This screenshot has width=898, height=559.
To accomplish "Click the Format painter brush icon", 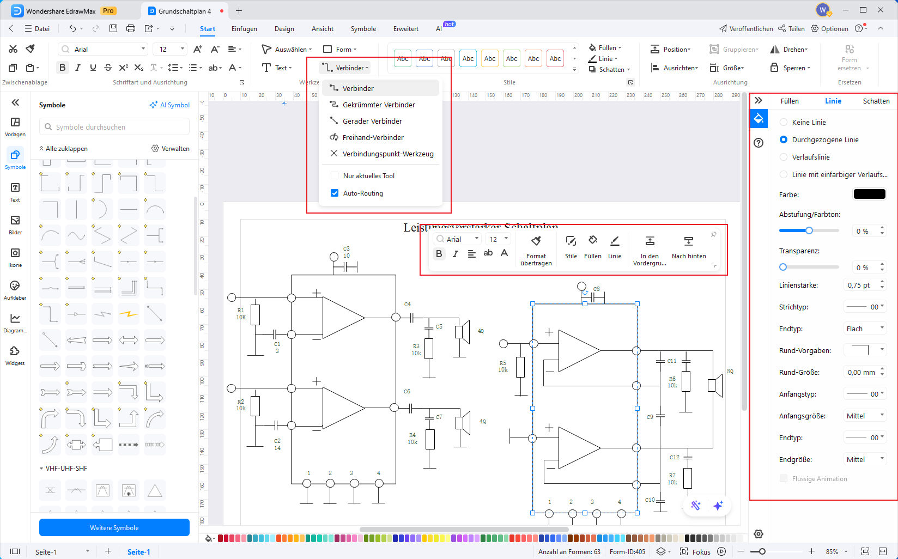I will coord(31,49).
